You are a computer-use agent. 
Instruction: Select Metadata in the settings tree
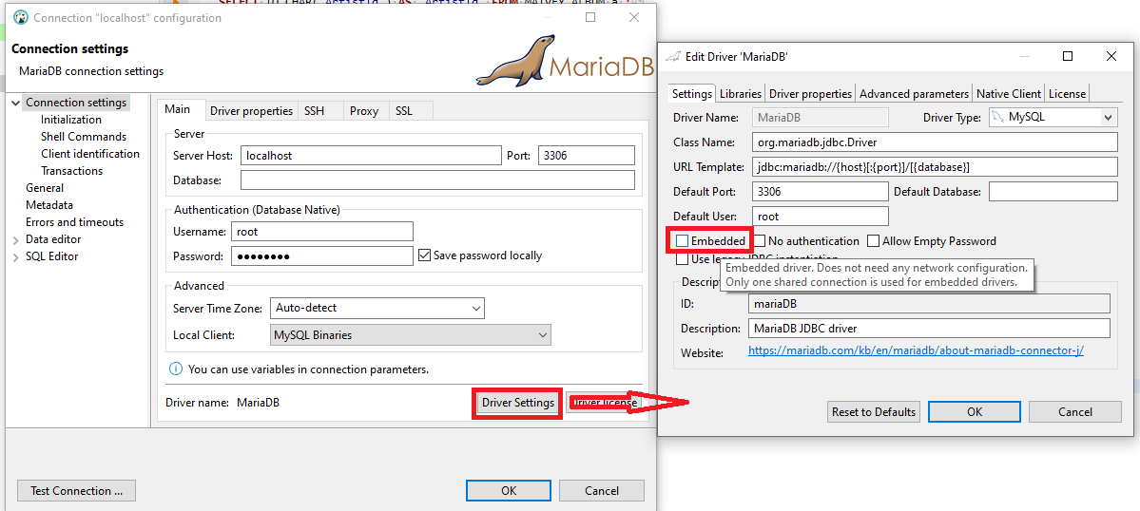[49, 205]
